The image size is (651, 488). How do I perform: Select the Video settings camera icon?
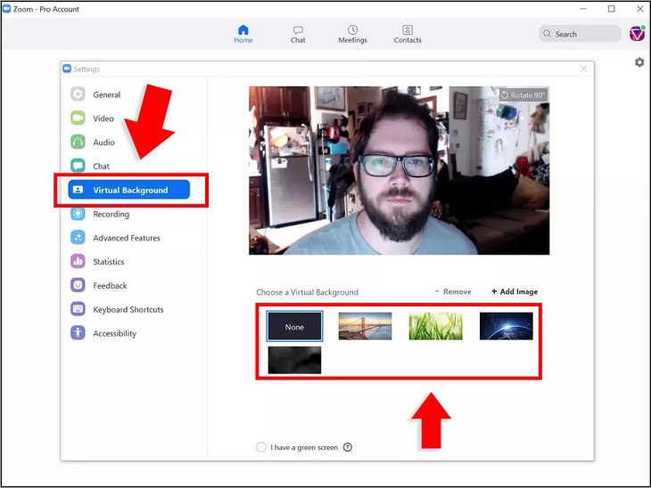tap(78, 118)
